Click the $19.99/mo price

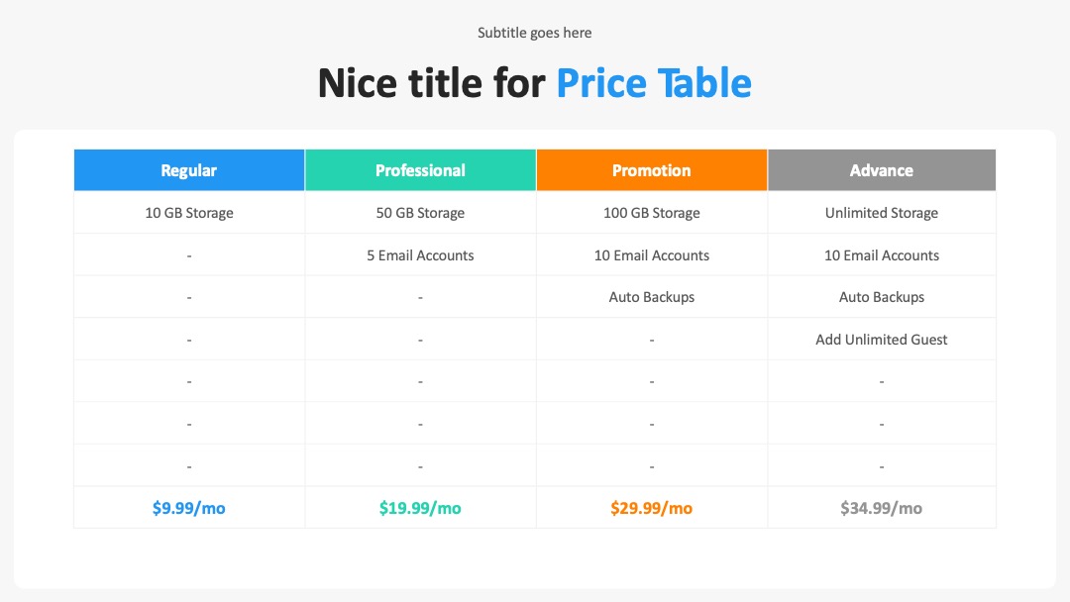tap(420, 508)
